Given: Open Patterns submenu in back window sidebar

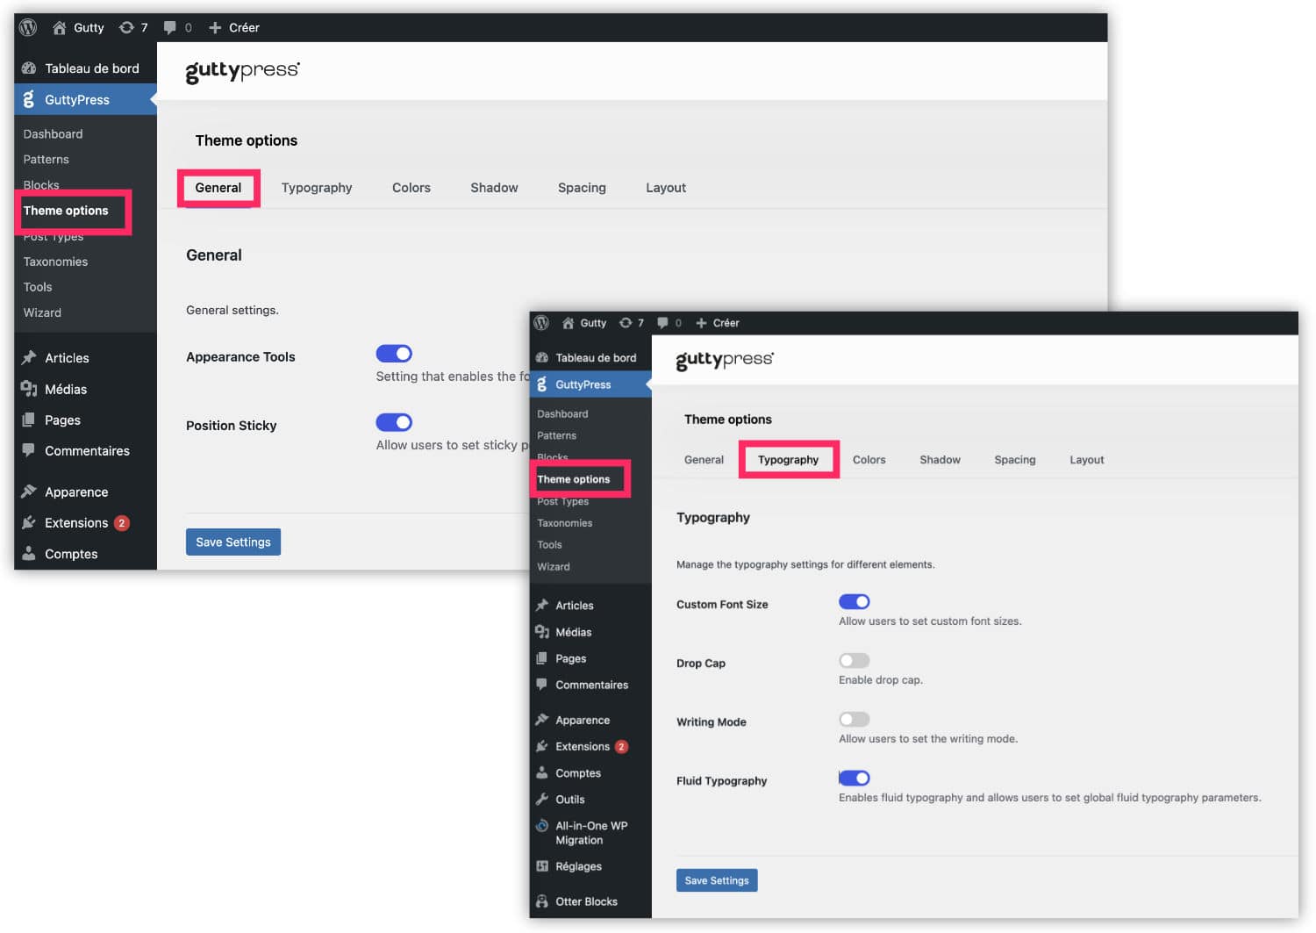Looking at the screenshot, I should coord(46,160).
